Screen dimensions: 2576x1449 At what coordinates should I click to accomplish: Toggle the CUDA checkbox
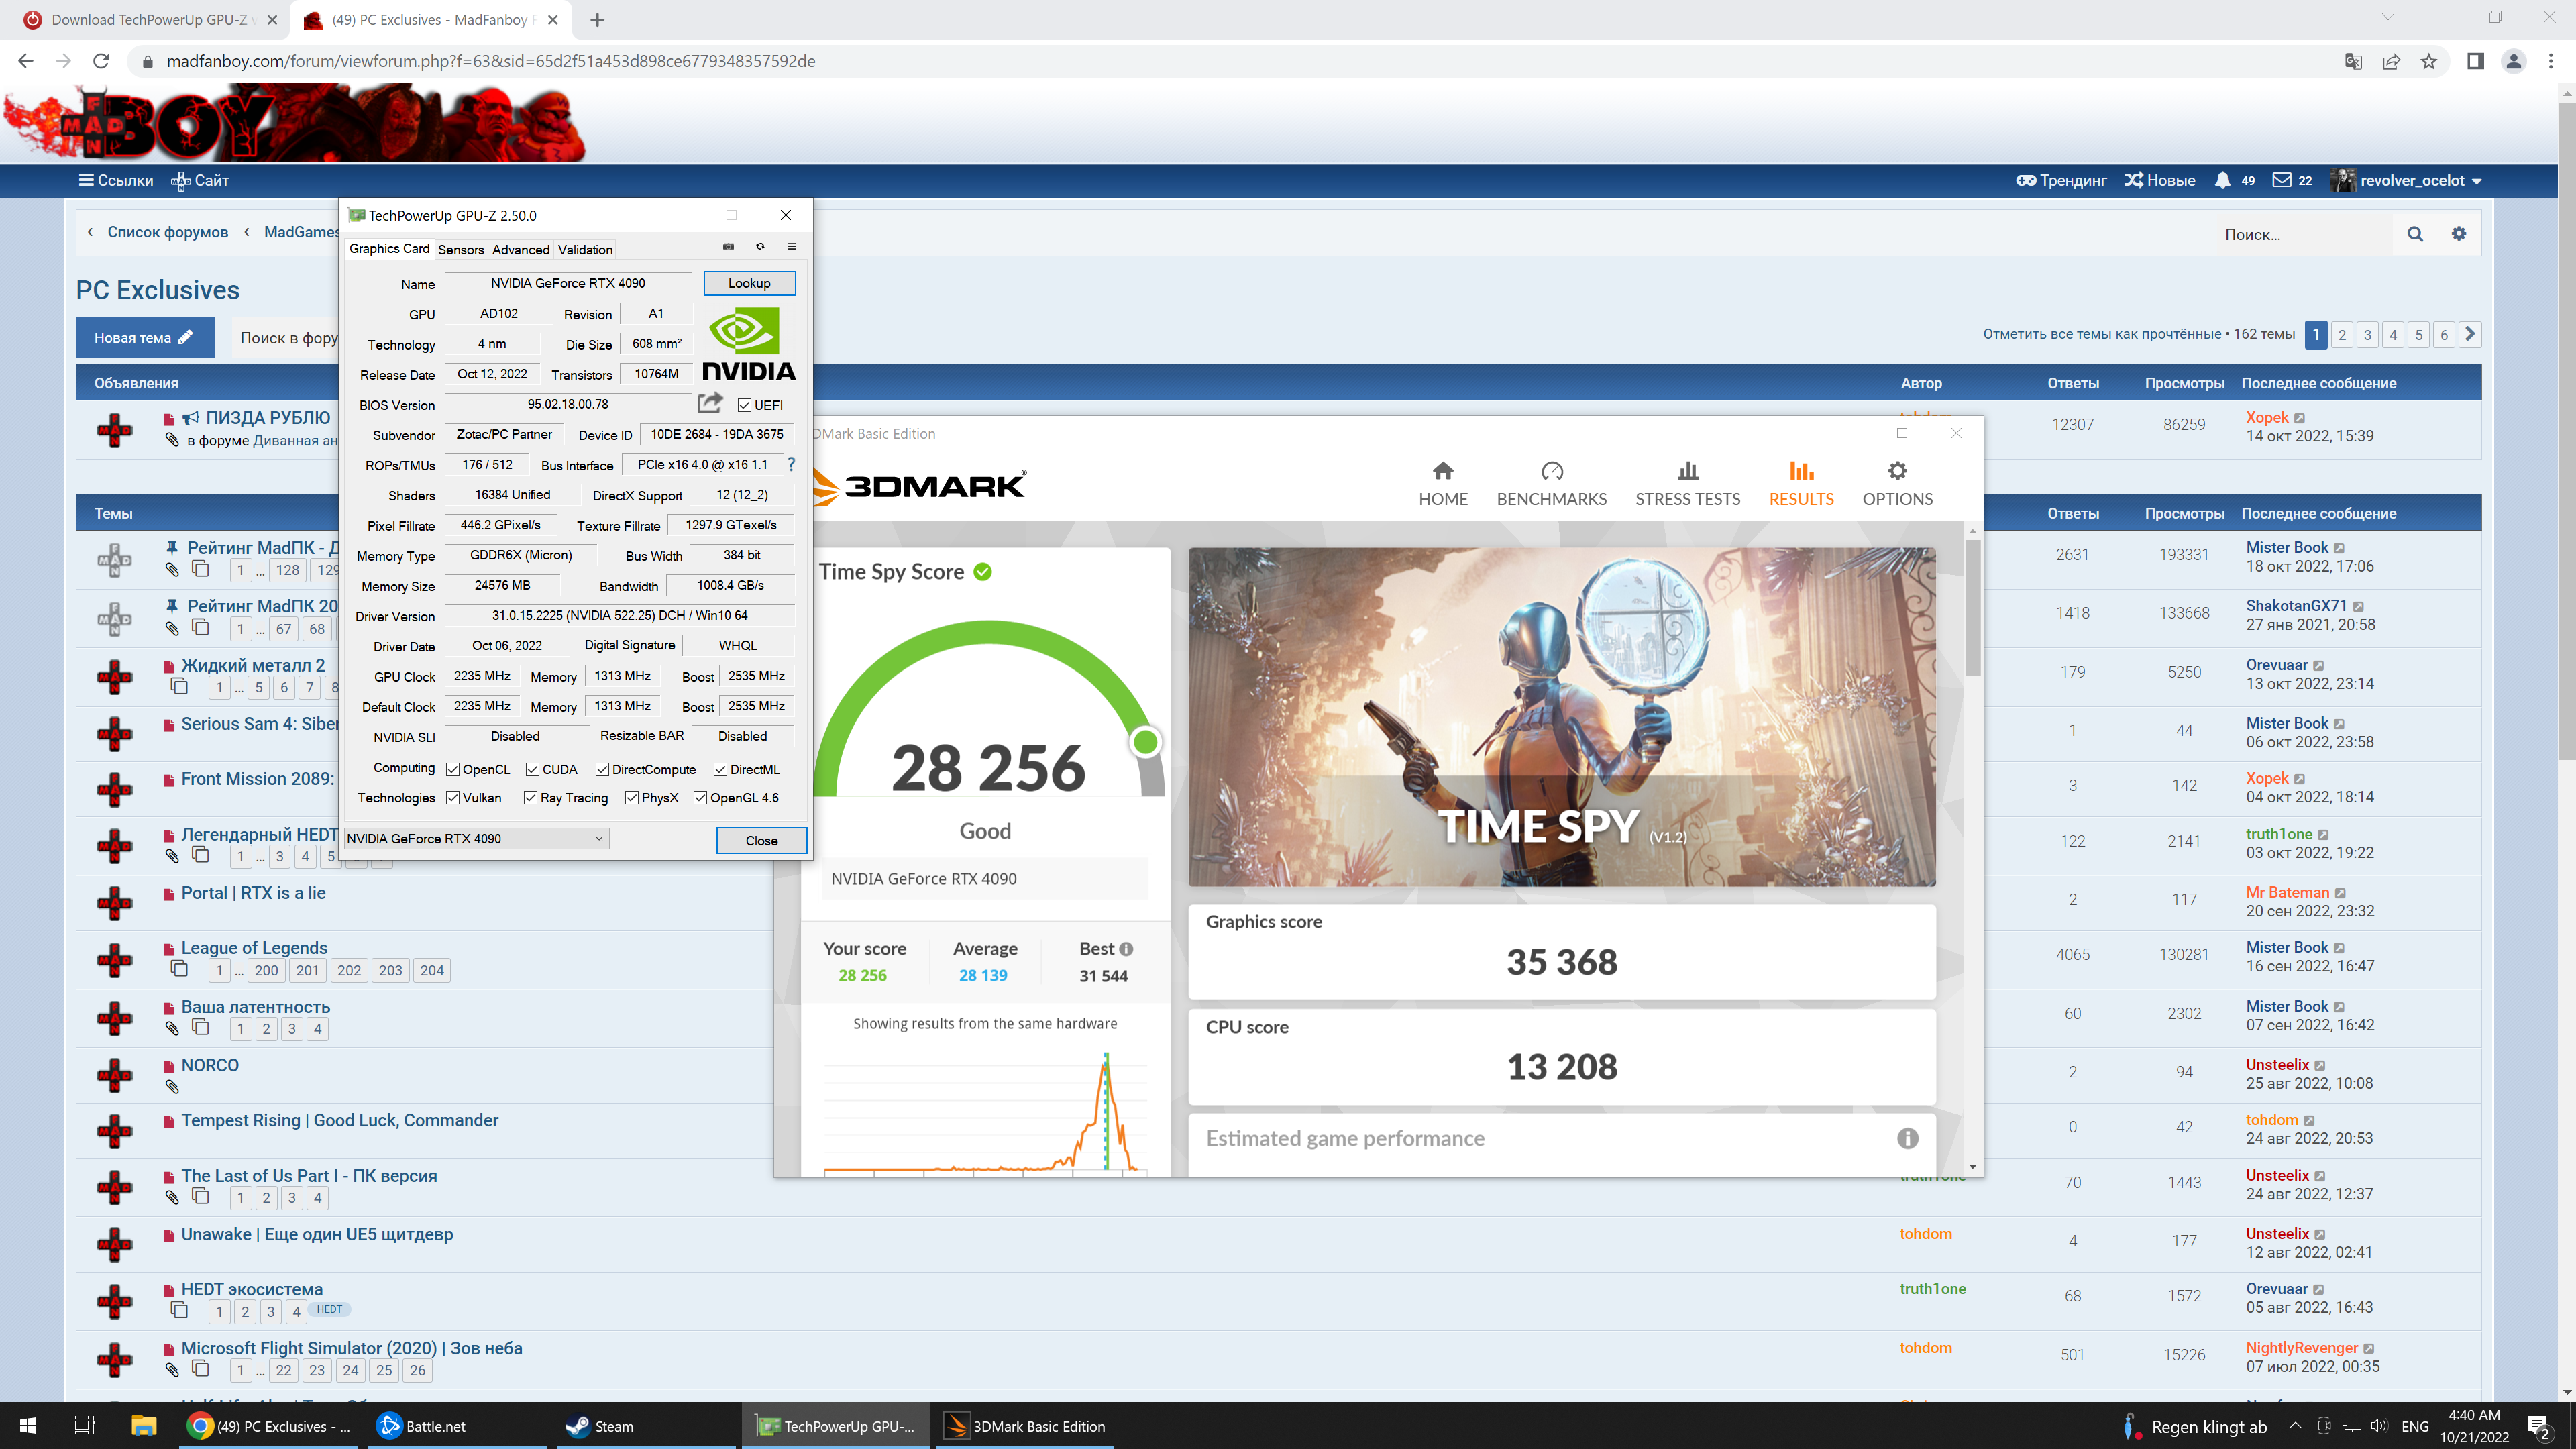tap(533, 769)
